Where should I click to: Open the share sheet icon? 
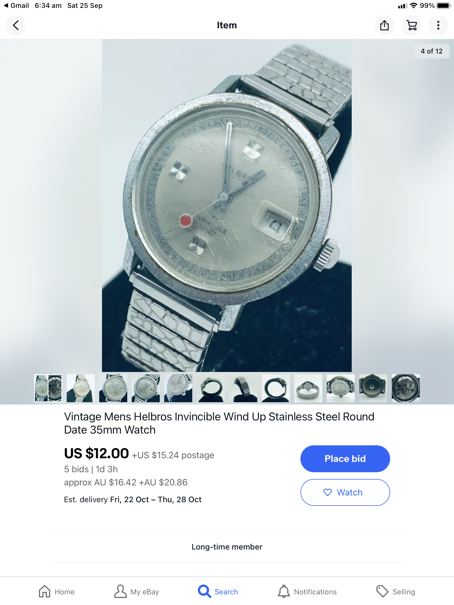[384, 25]
